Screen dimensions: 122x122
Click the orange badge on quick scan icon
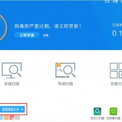tap(59, 65)
